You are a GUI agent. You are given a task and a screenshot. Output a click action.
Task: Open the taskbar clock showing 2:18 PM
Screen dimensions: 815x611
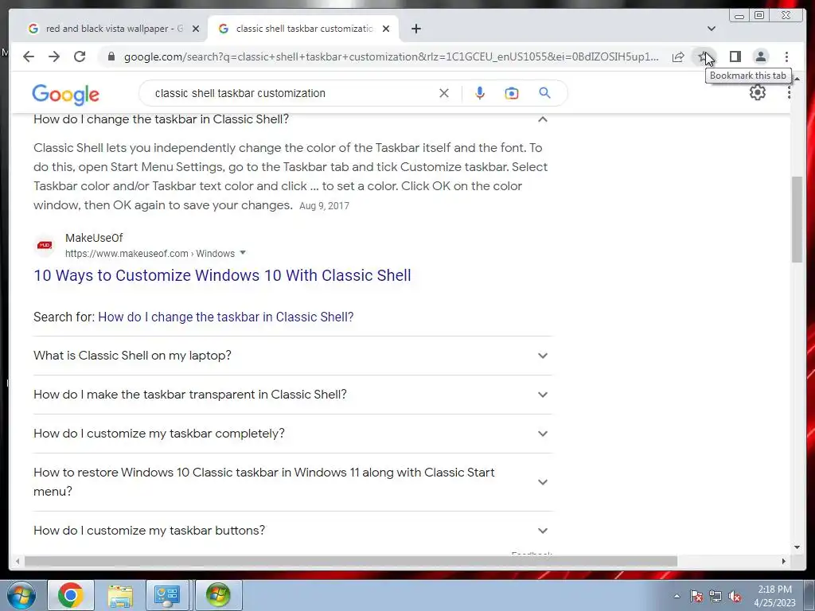pyautogui.click(x=774, y=596)
